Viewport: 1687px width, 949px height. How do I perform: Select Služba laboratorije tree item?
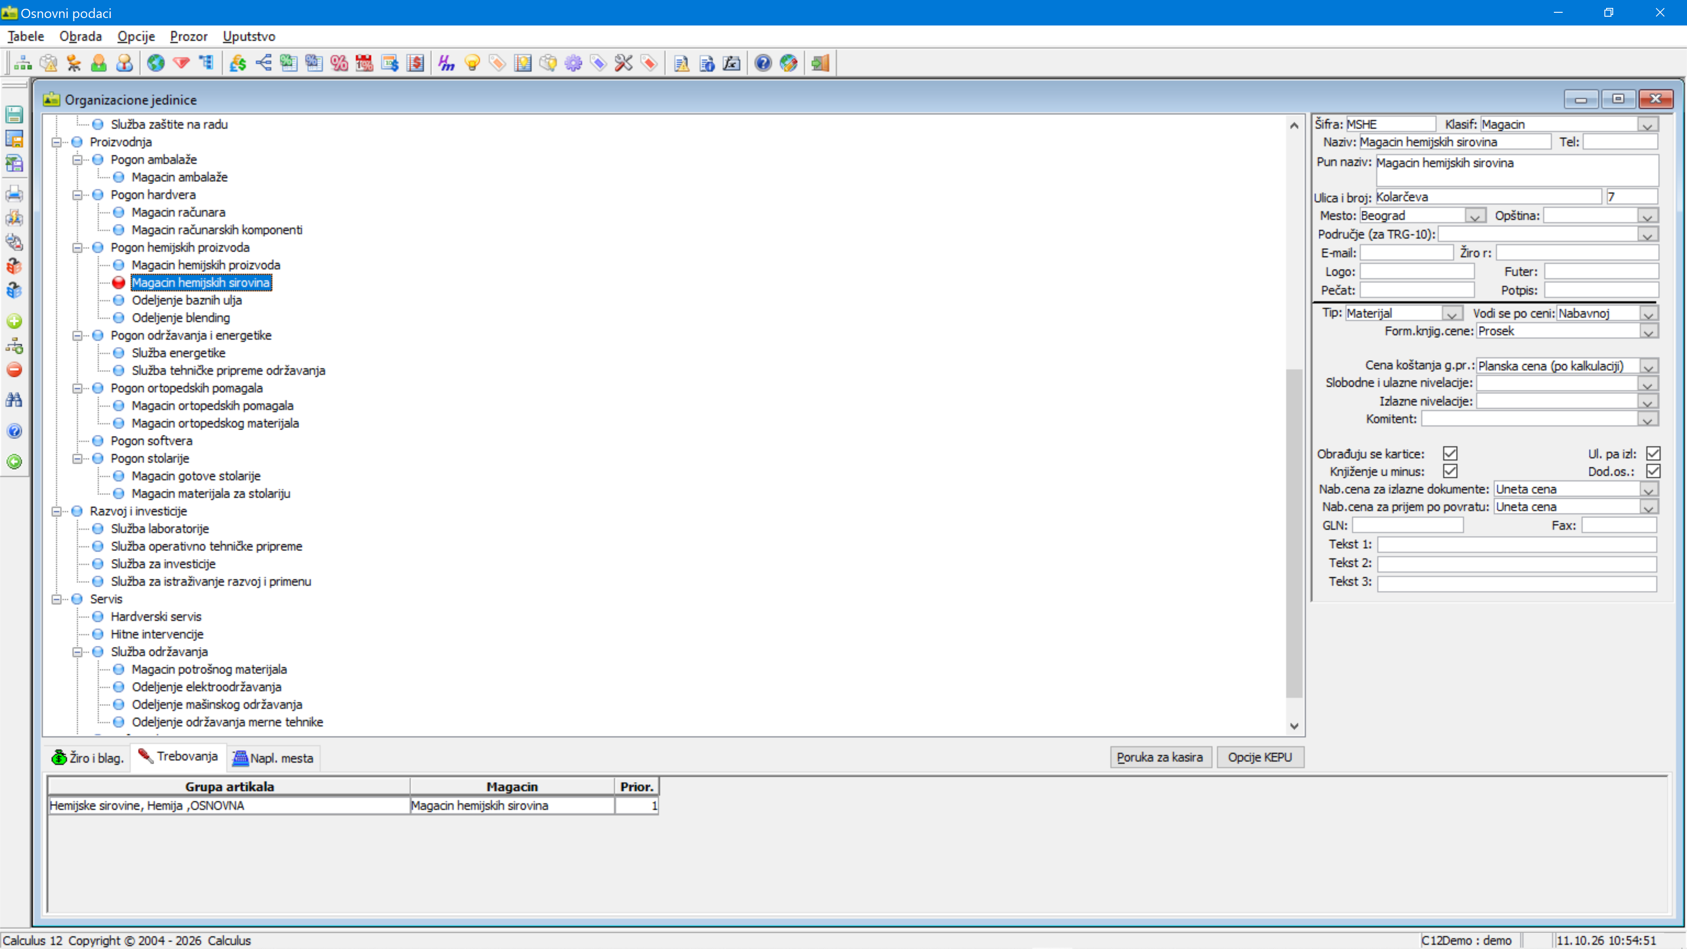(x=160, y=529)
